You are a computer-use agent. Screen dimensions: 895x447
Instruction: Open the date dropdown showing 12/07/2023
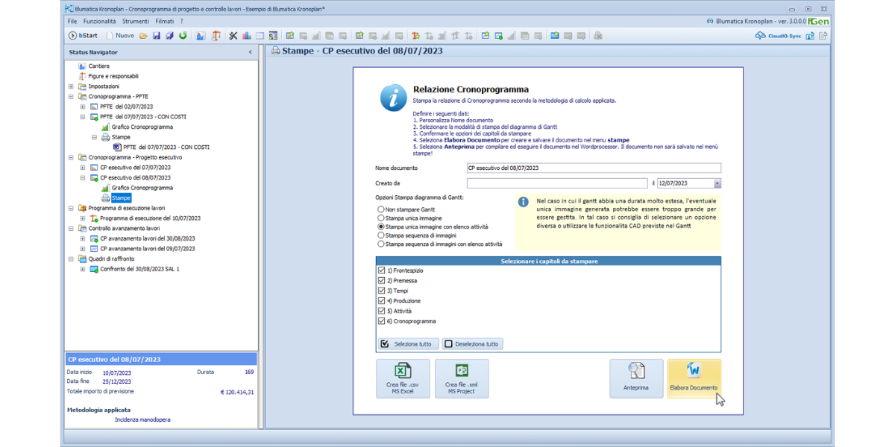(x=717, y=183)
